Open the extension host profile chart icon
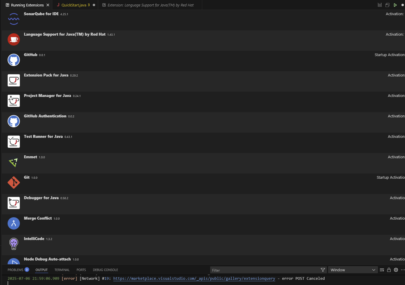Image resolution: width=405 pixels, height=285 pixels. (x=380, y=5)
